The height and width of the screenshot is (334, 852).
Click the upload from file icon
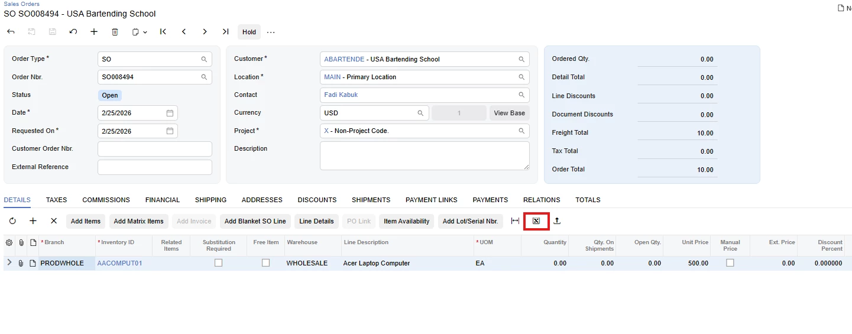pos(557,221)
